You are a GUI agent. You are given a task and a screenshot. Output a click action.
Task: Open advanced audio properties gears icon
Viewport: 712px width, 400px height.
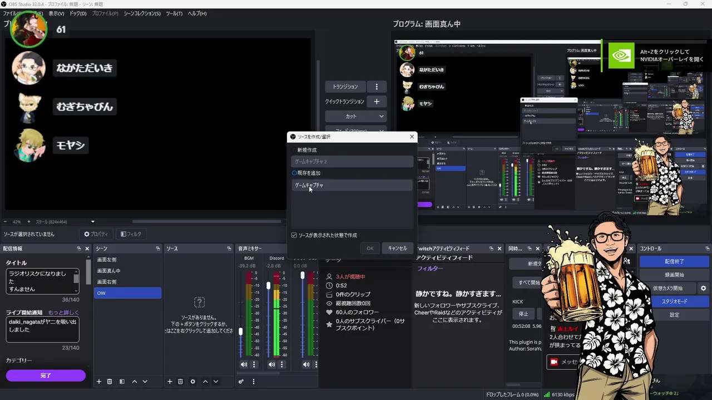[x=241, y=382]
